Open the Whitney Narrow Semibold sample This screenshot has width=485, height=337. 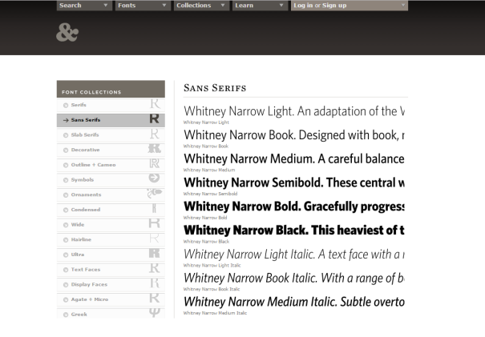294,183
